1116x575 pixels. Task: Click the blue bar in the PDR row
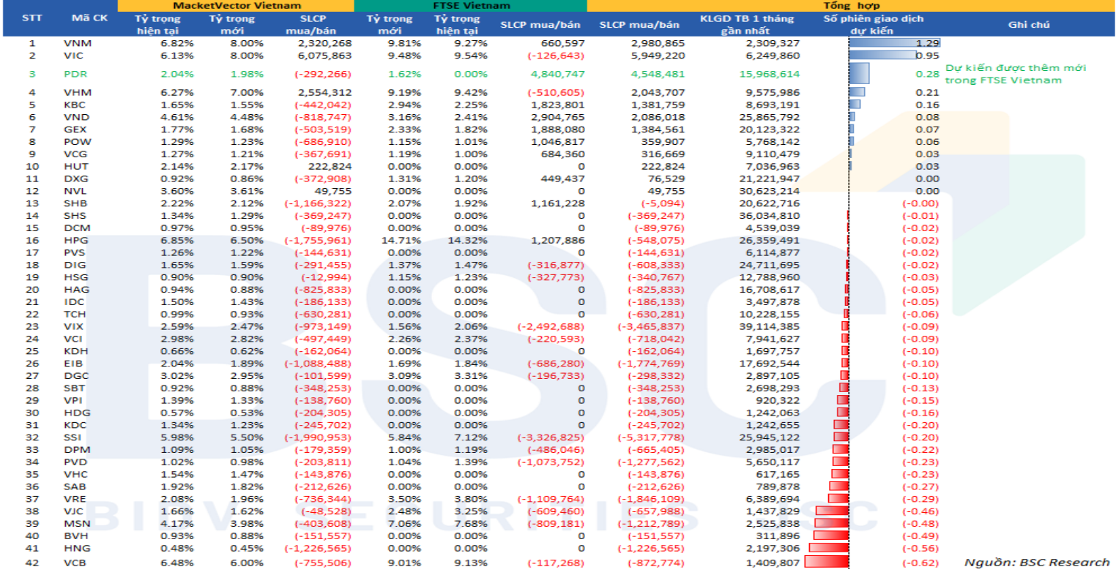coord(859,74)
